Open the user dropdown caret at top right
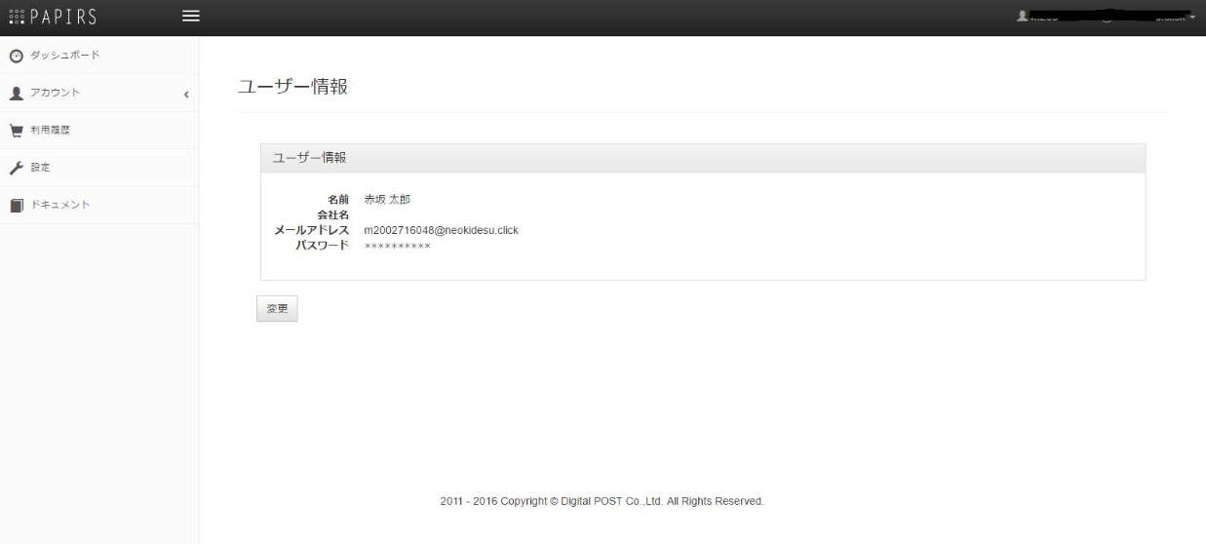 point(1191,18)
